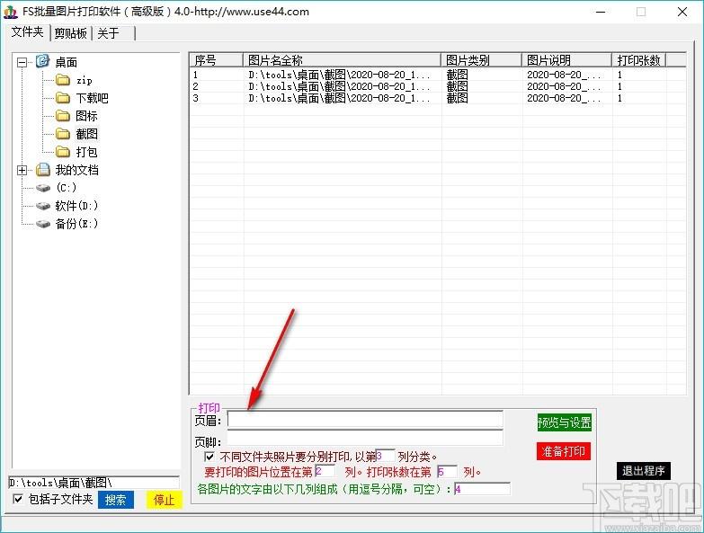The image size is (704, 533).
Task: Click the classify column number field
Action: coord(385,456)
